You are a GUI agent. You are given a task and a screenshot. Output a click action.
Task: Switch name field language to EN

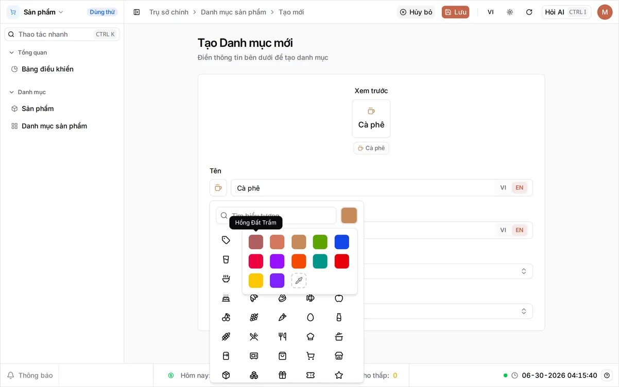click(x=519, y=188)
